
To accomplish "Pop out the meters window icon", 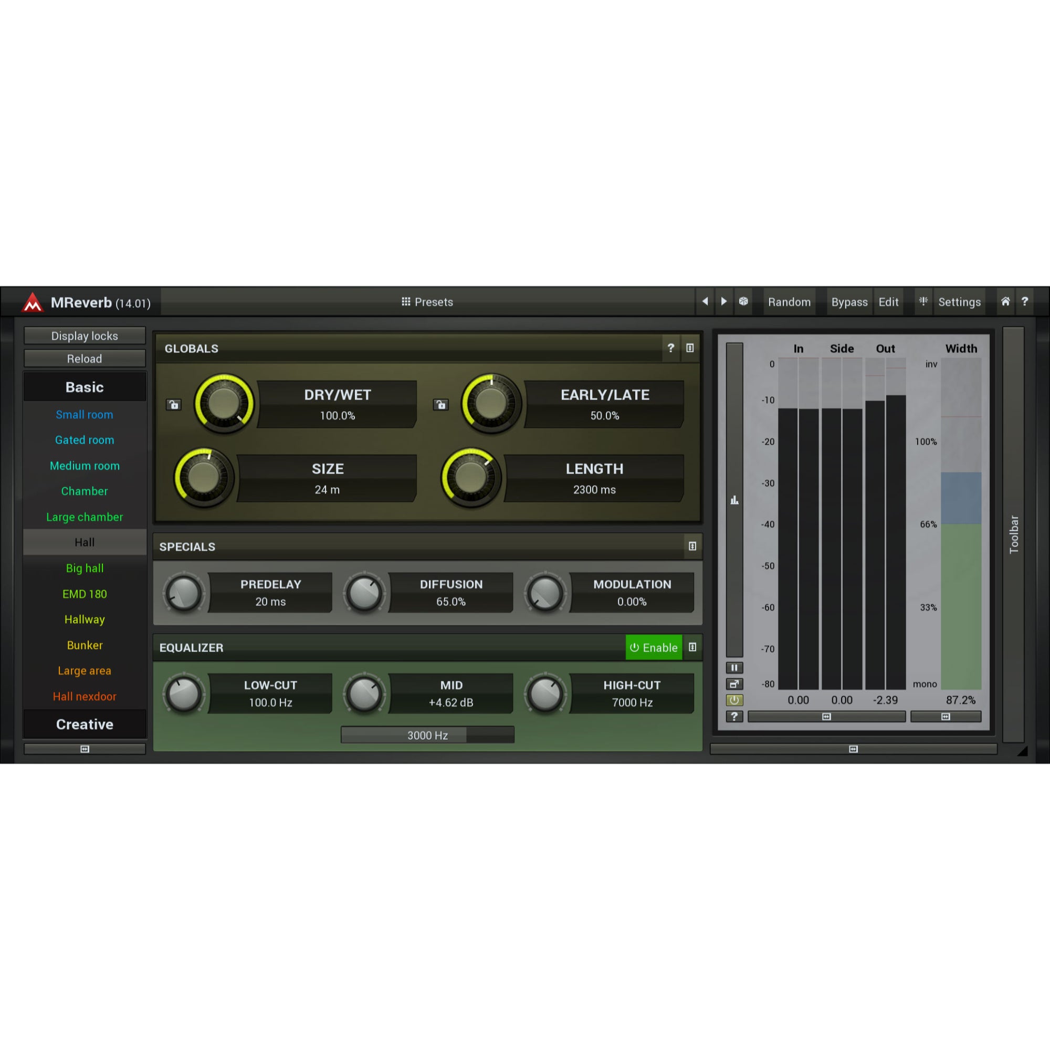I will point(734,684).
